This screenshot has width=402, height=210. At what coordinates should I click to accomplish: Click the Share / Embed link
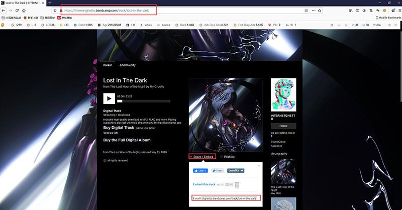click(203, 156)
